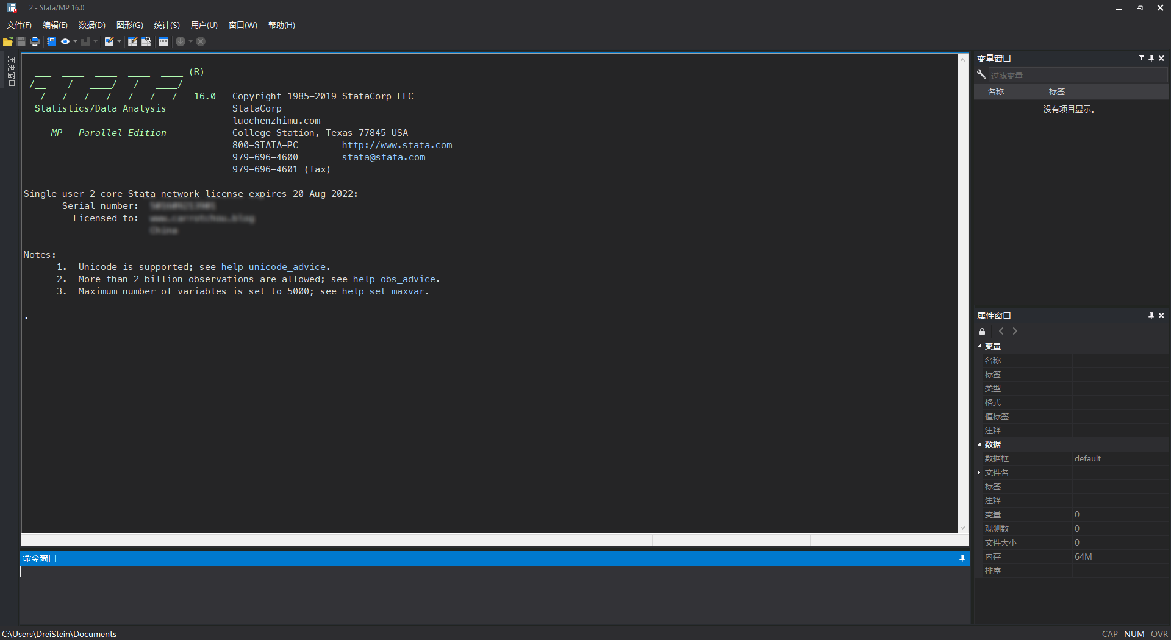This screenshot has width=1171, height=640.
Task: Expand the 文件名 row in properties
Action: point(979,472)
